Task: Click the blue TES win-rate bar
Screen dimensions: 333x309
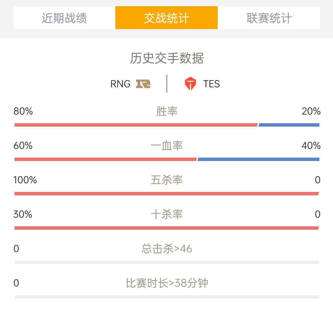Action: coord(289,125)
